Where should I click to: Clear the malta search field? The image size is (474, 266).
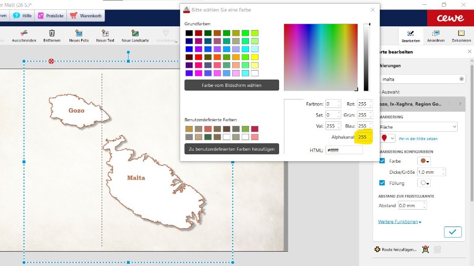click(461, 79)
